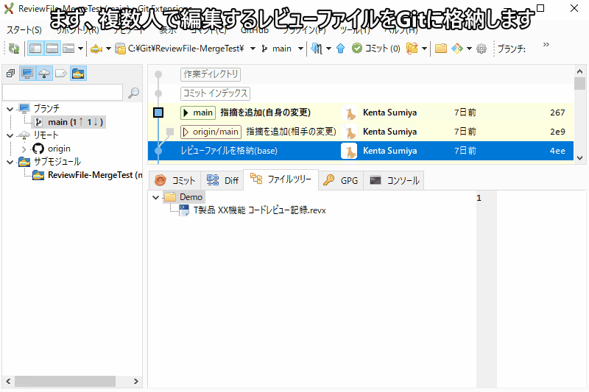Open the repository path dropdown
The image size is (589, 392).
(253, 49)
